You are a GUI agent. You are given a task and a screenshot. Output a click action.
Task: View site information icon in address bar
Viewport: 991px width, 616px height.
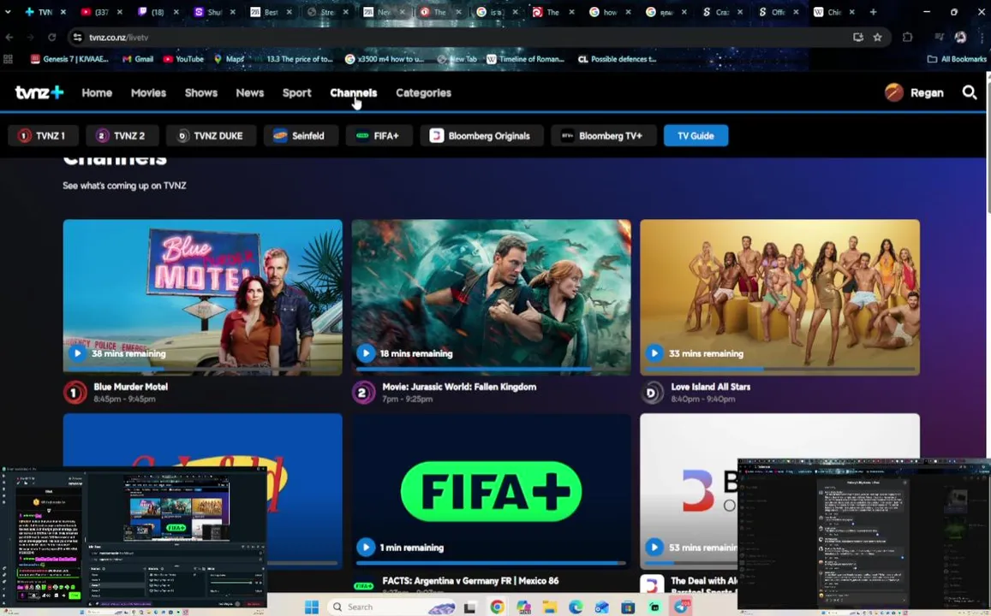coord(77,38)
